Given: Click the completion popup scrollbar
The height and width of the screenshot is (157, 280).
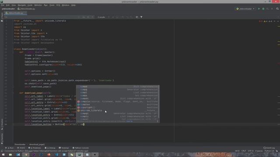Looking at the screenshot, I should pyautogui.click(x=159, y=102).
